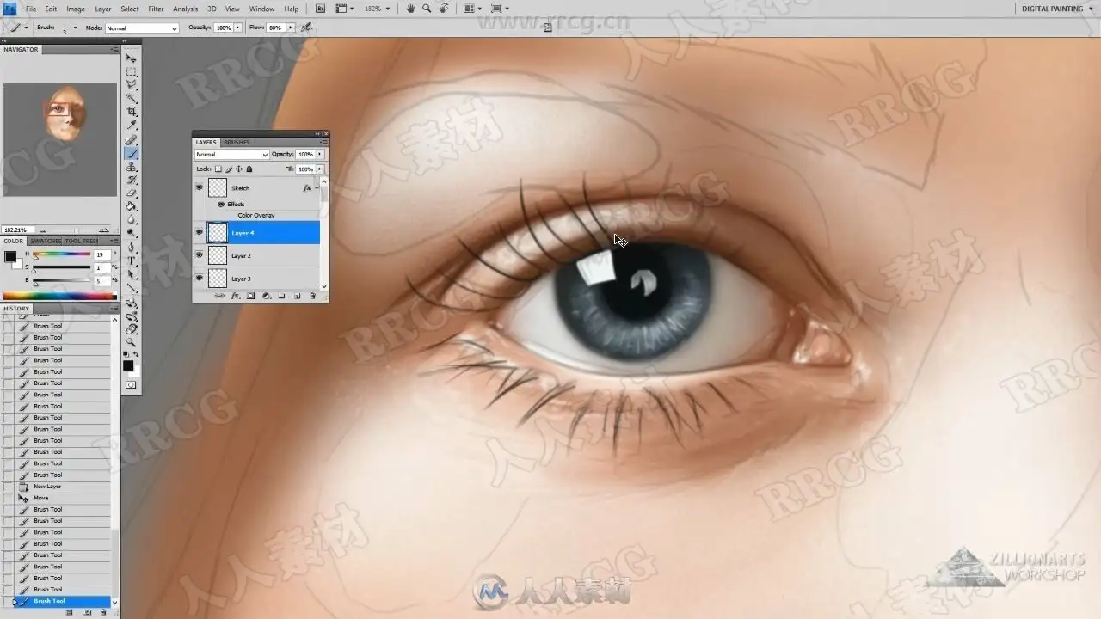Switch to the Brushes tab
The height and width of the screenshot is (619, 1101).
[x=237, y=142]
